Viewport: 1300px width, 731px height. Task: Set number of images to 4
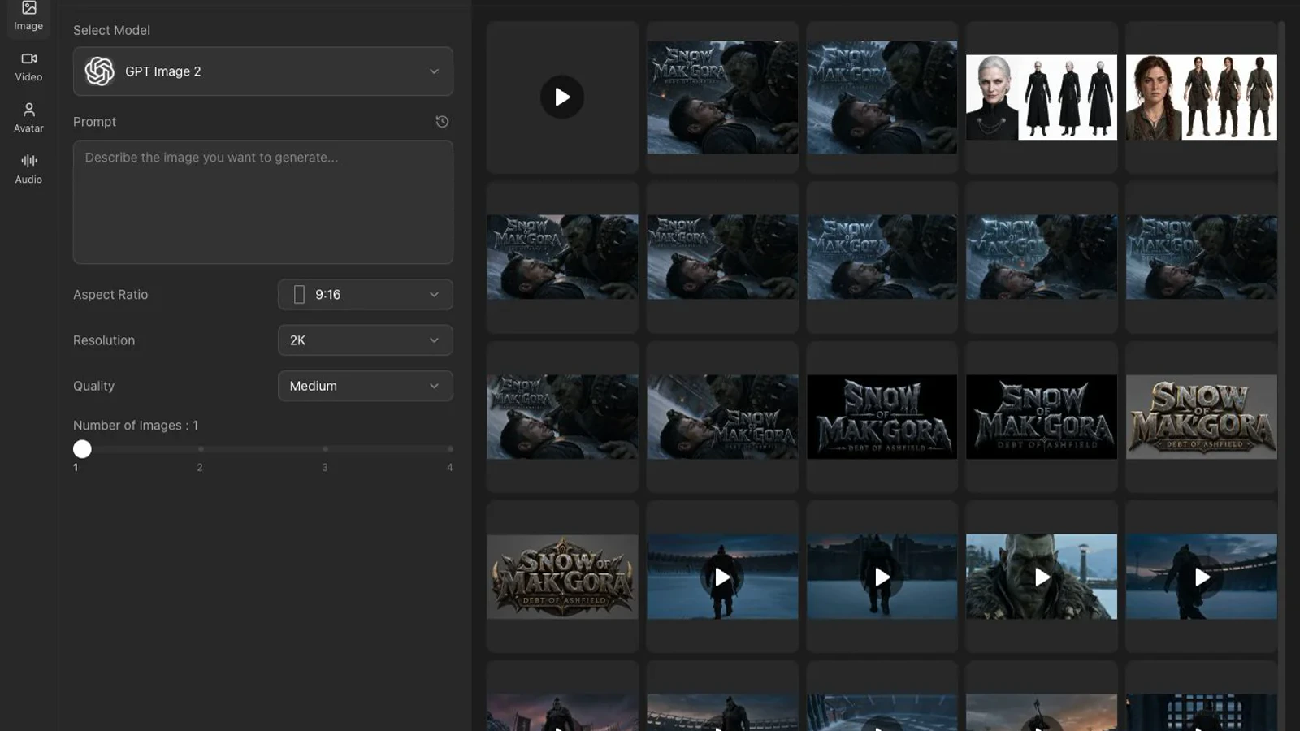pos(450,449)
